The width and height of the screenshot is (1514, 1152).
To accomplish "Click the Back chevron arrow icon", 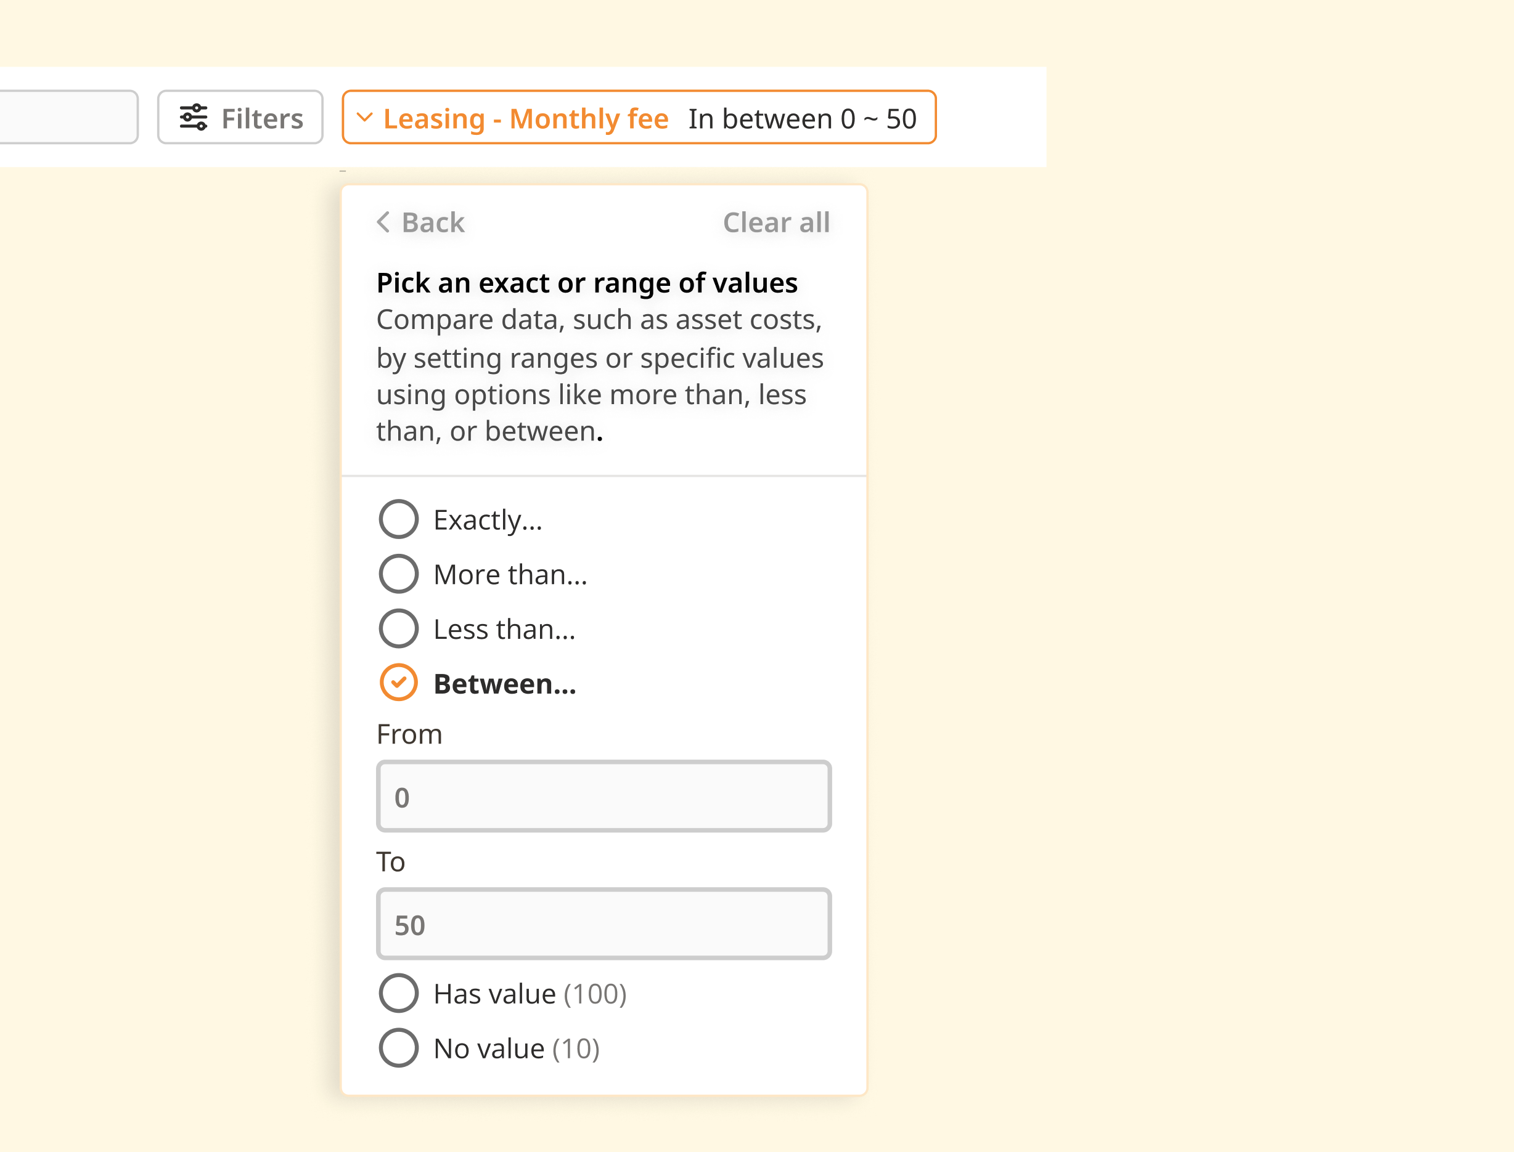I will 383,222.
